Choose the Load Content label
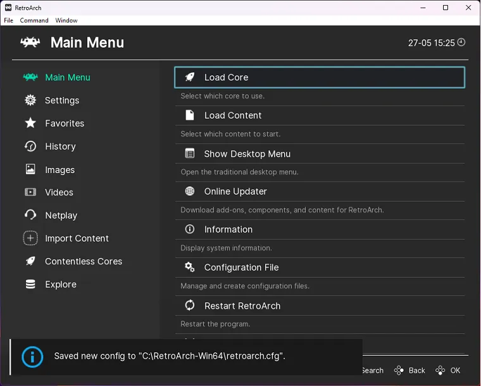The width and height of the screenshot is (481, 386). [x=233, y=115]
